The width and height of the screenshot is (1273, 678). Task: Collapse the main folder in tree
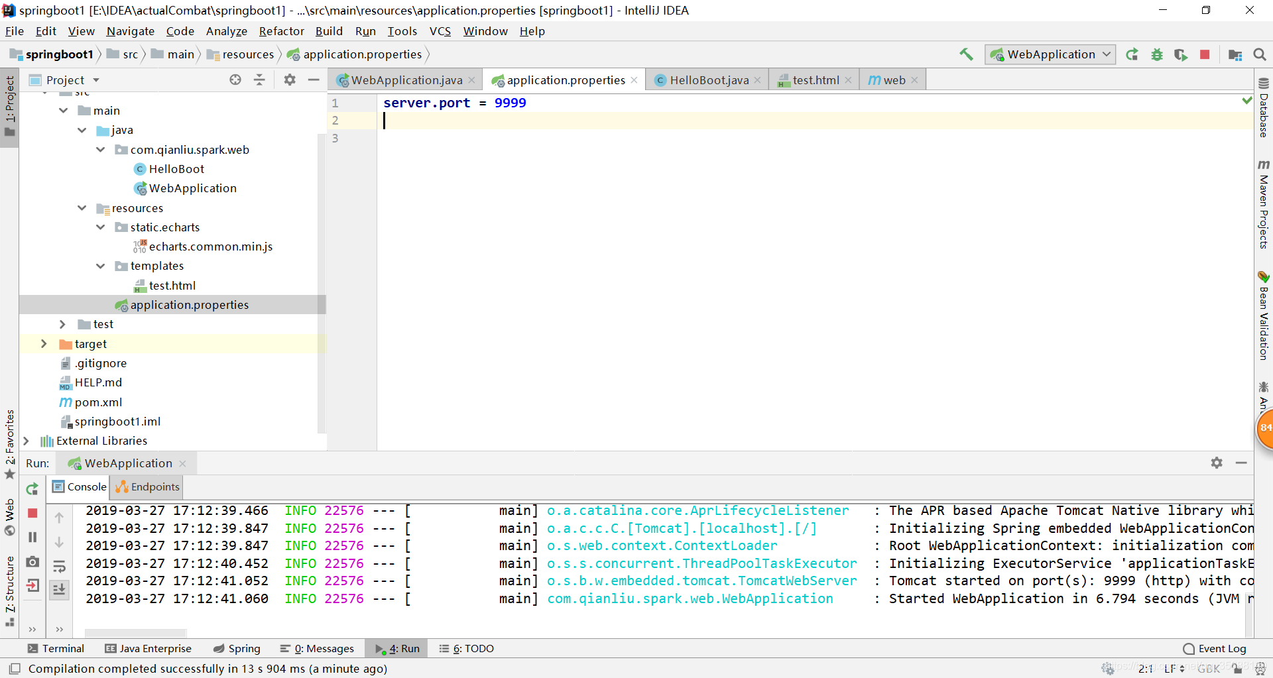(x=64, y=111)
